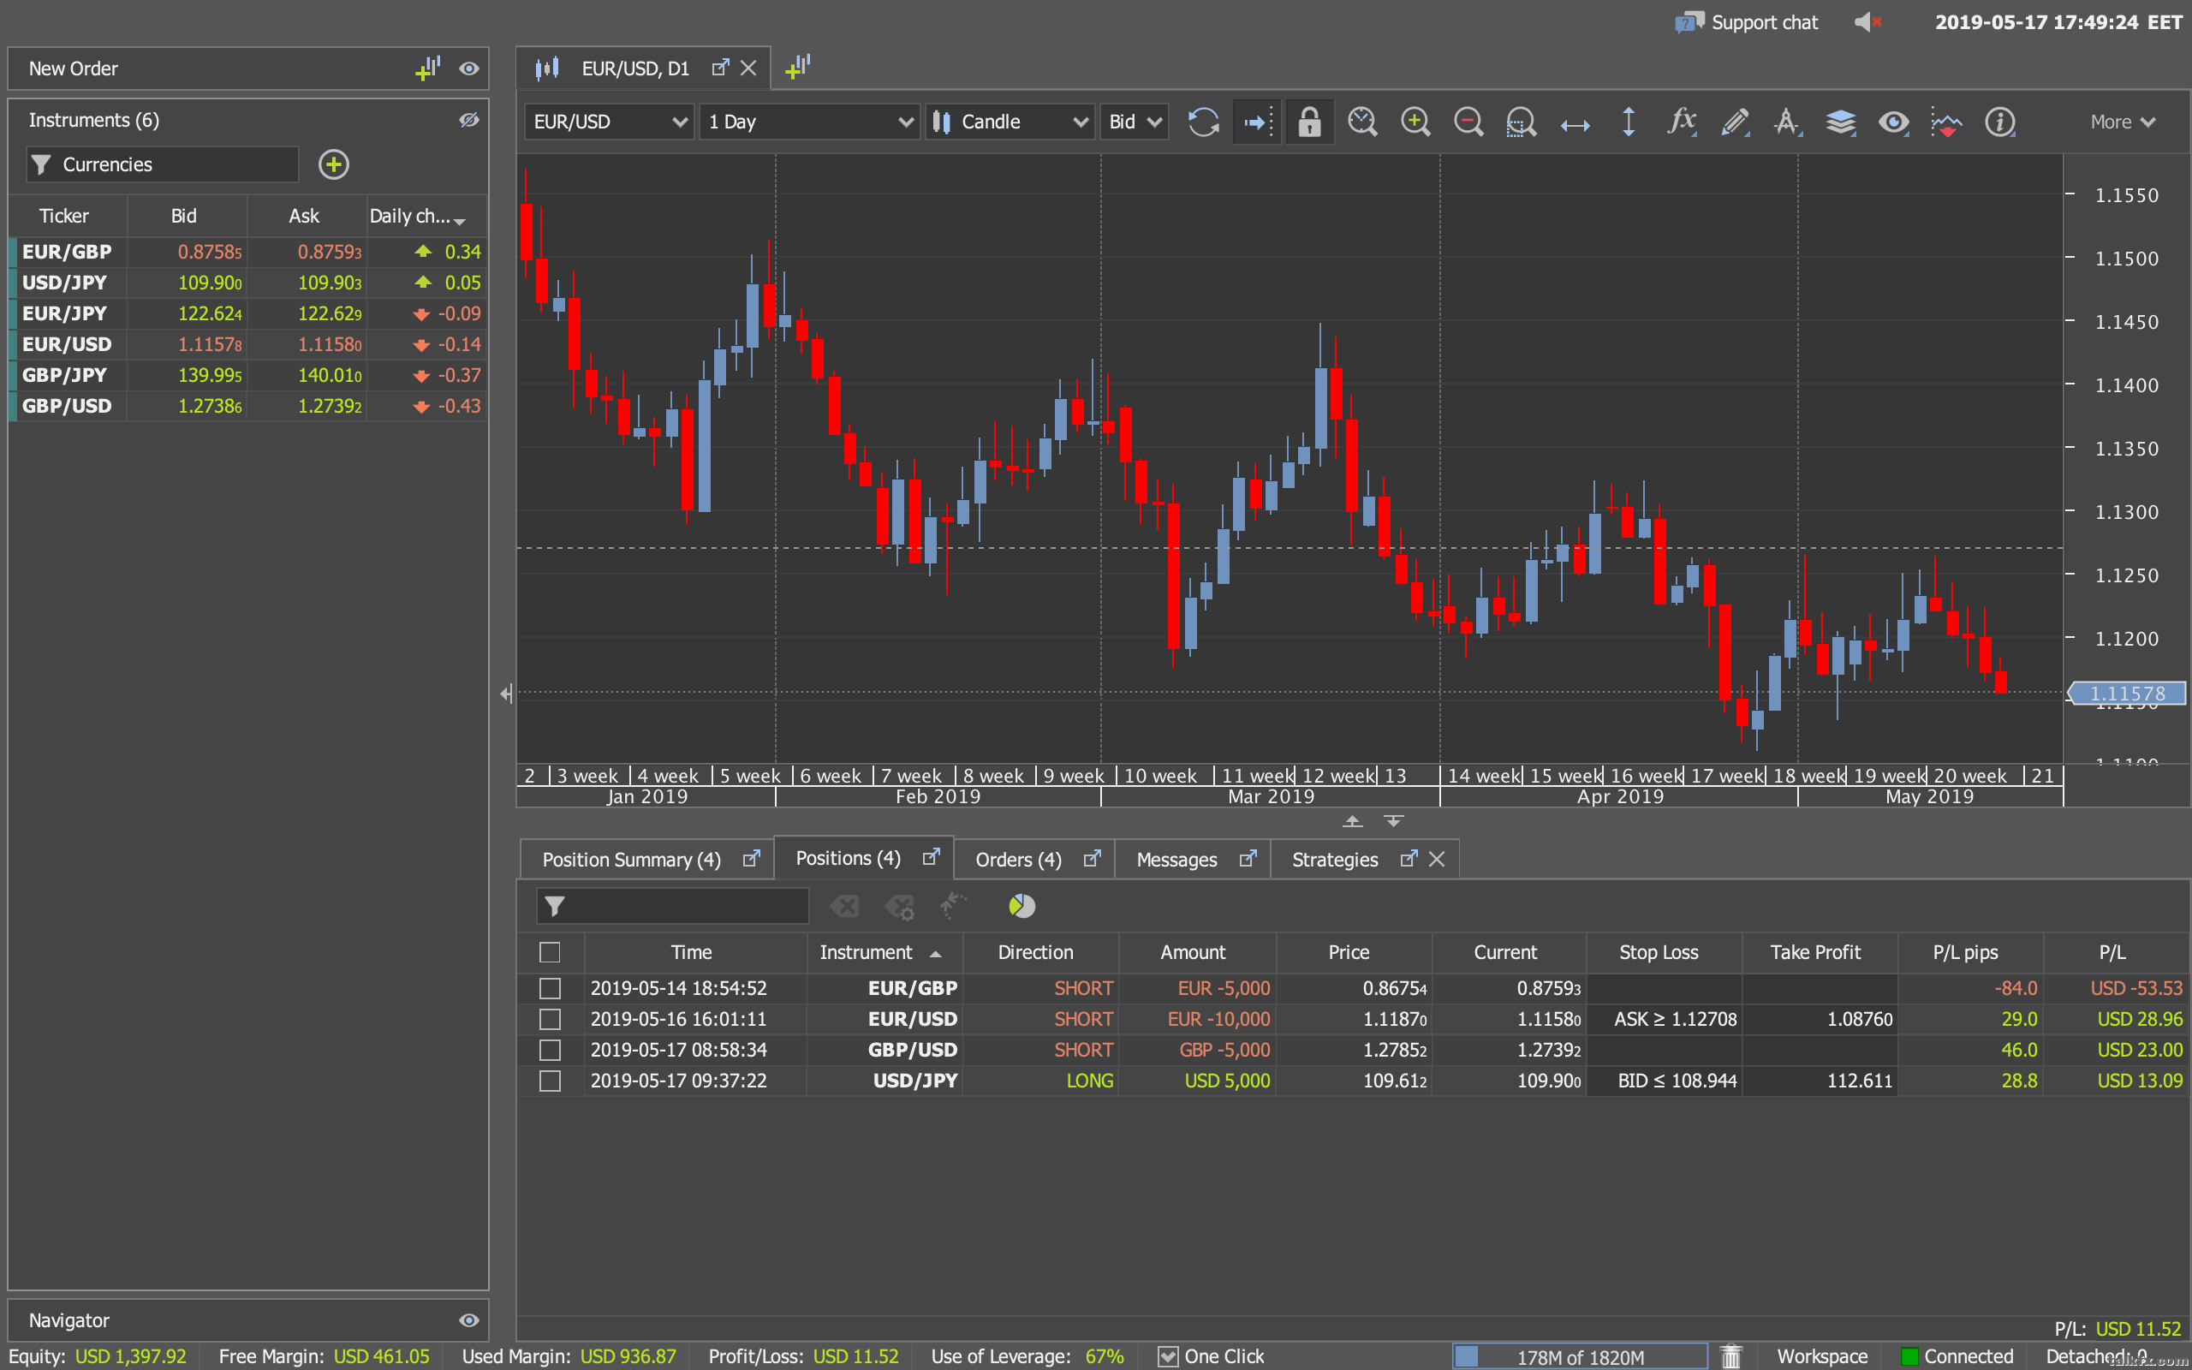
Task: Zoom out the chart with minus magnifier
Action: coord(1468,122)
